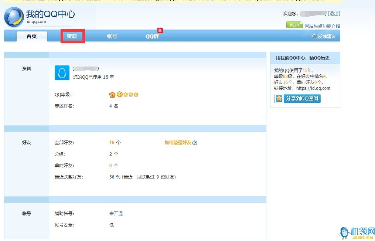Click the id.qq.com text under the title
This screenshot has width=375, height=241.
(36, 21)
